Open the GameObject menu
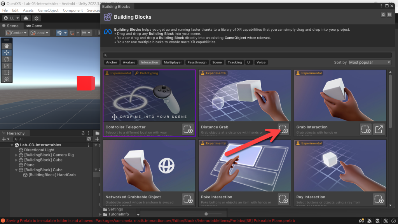Screen dimensions: 398x224 (x=48, y=10)
